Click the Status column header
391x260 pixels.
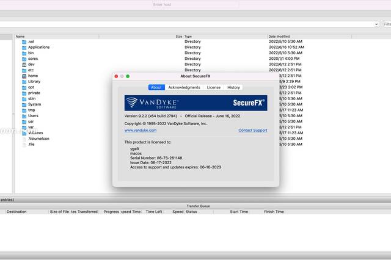pyautogui.click(x=199, y=212)
